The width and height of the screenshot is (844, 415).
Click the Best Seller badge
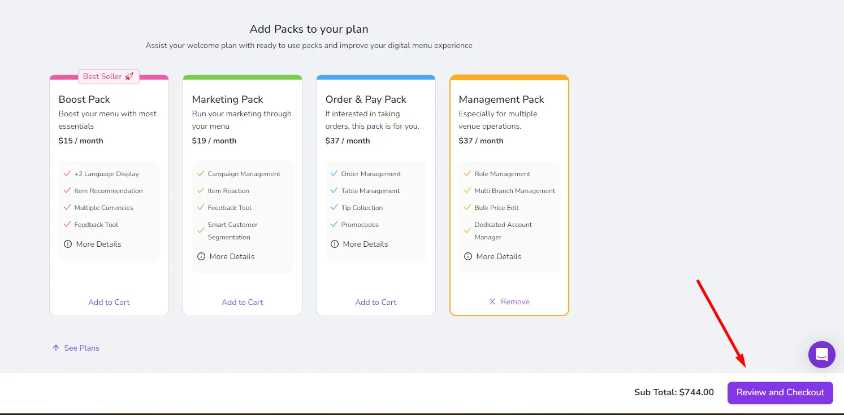[x=109, y=76]
